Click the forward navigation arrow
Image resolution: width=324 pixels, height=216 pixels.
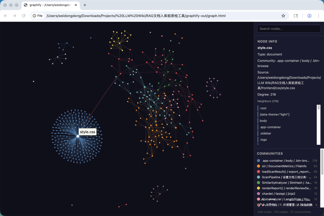click(x=14, y=16)
